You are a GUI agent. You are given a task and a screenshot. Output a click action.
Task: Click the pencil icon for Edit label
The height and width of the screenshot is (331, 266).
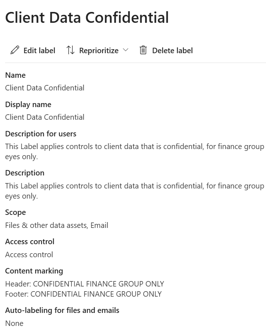pyautogui.click(x=15, y=50)
